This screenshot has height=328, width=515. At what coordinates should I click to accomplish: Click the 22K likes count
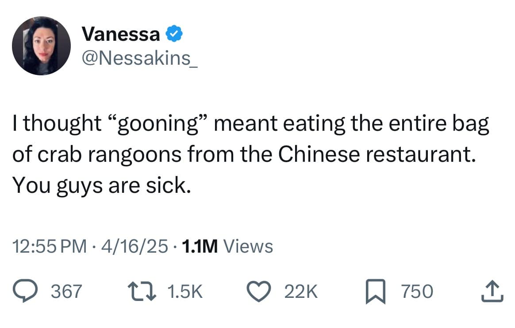coord(301,292)
